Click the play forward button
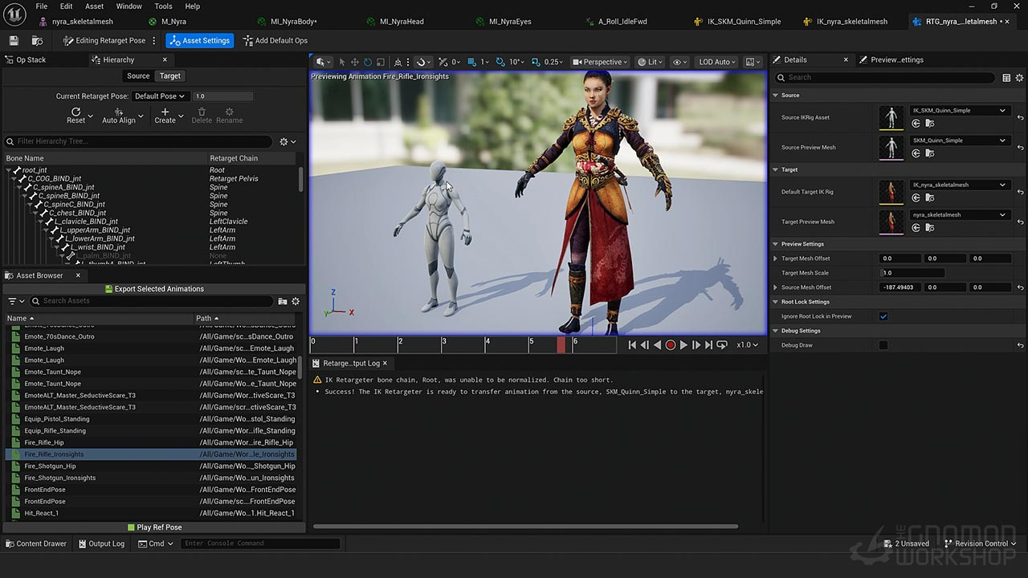Viewport: 1028px width, 578px height. pos(683,345)
